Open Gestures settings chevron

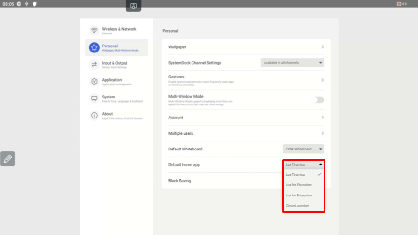point(322,80)
